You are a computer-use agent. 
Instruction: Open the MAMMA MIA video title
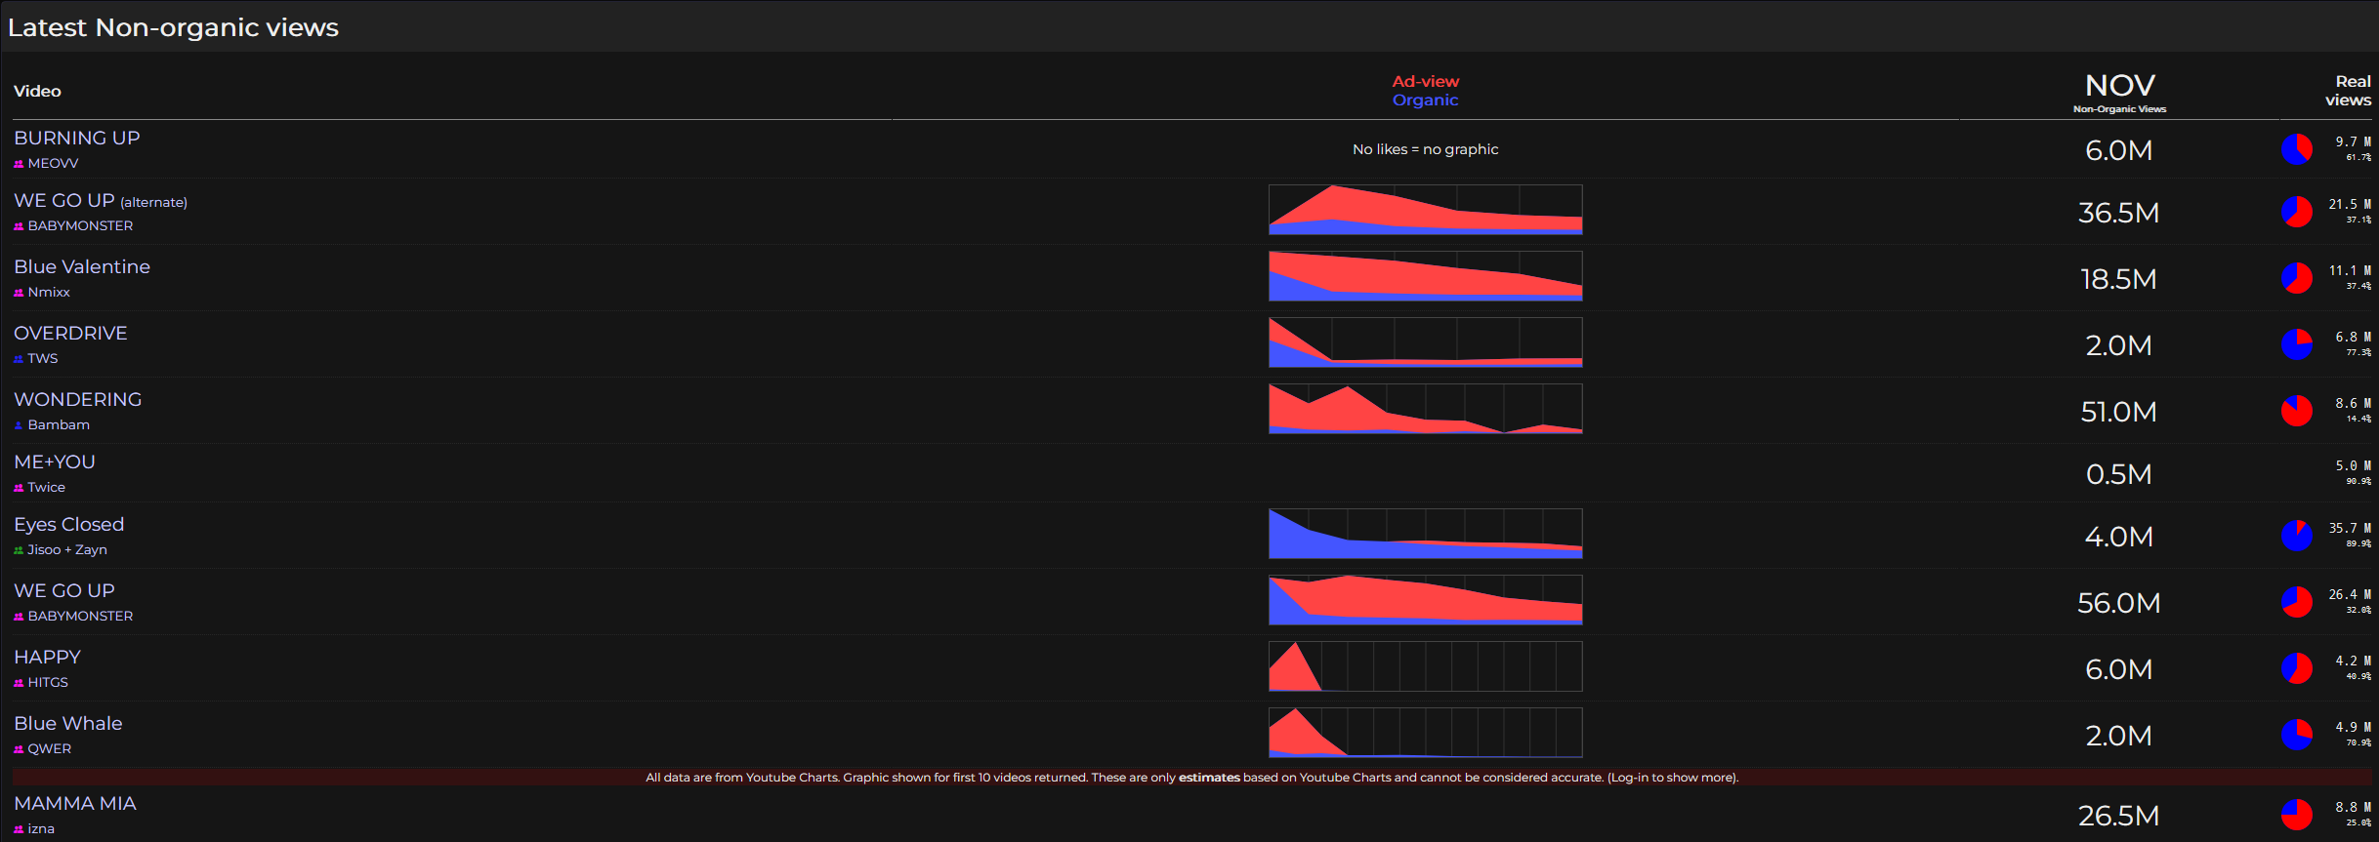click(x=75, y=803)
